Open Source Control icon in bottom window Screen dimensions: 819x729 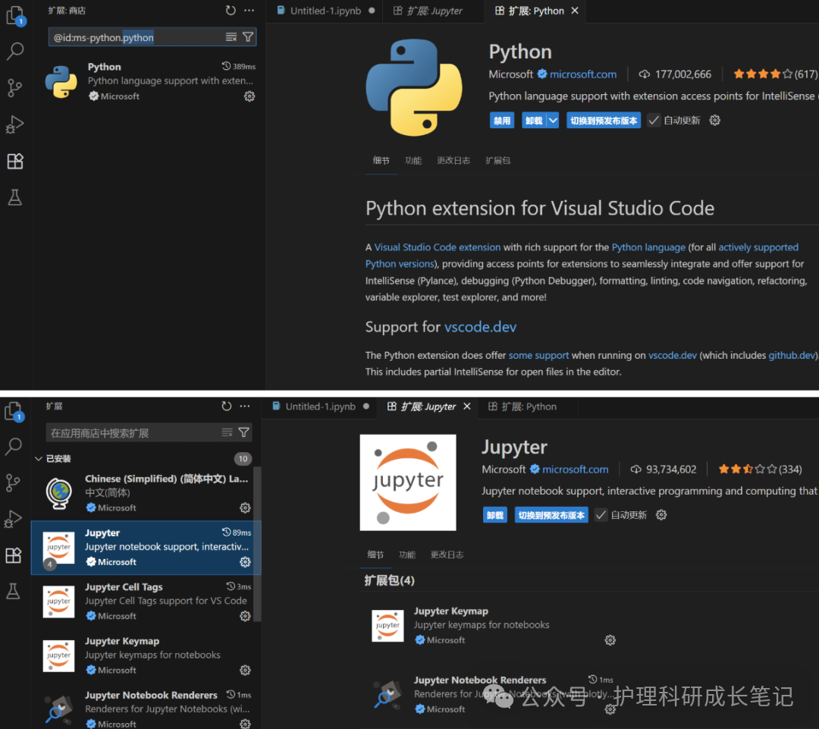coord(14,482)
